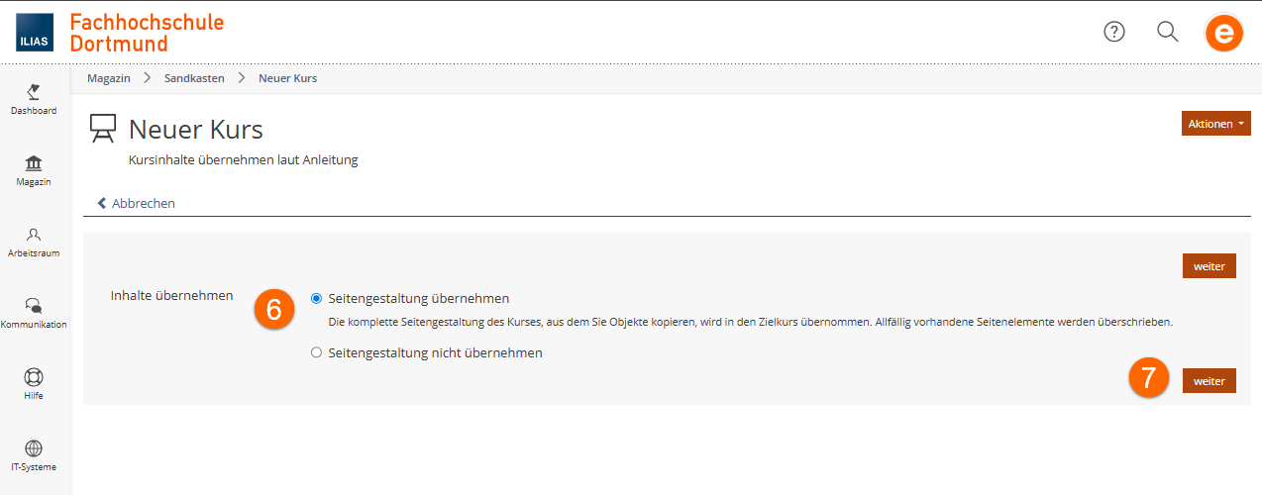Click the Magazin breadcrumb

pyautogui.click(x=109, y=77)
